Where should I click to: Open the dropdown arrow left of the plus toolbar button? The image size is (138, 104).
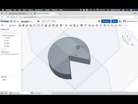click(122, 25)
